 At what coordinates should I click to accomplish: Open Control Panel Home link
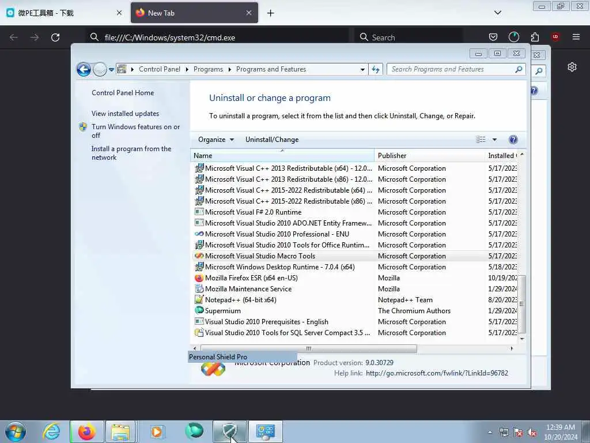(x=123, y=93)
